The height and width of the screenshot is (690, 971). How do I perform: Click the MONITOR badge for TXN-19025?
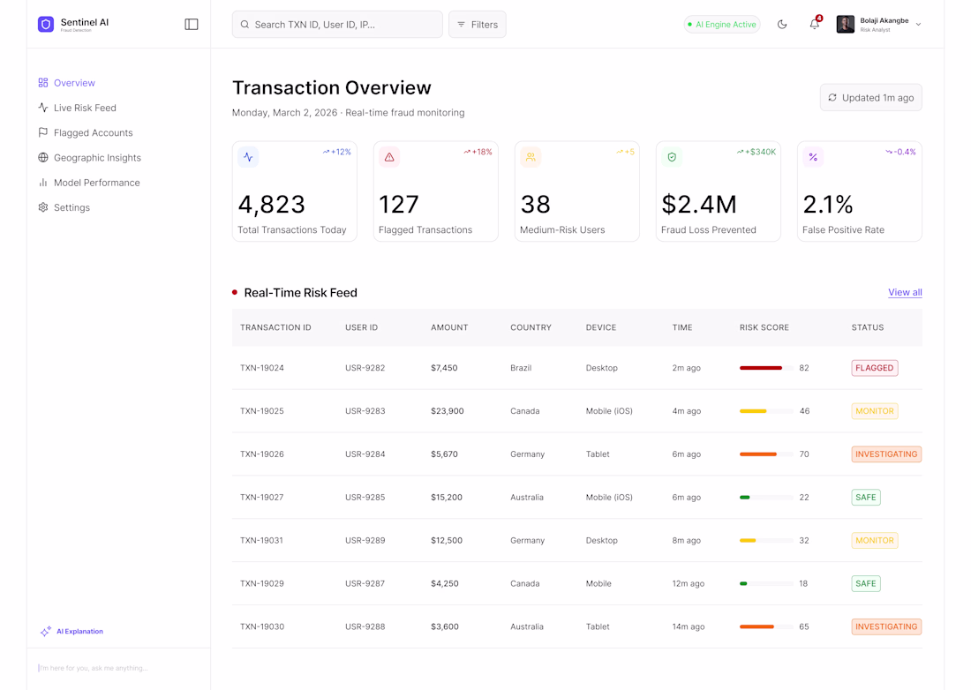click(x=875, y=411)
